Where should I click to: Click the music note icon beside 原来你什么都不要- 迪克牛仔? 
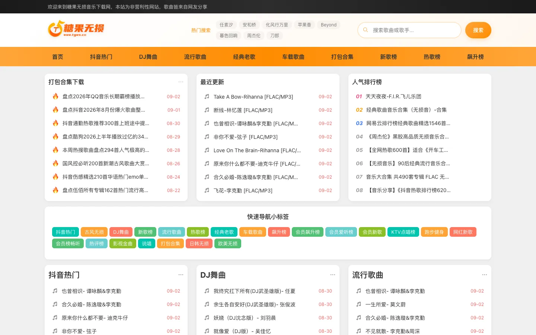click(55, 318)
